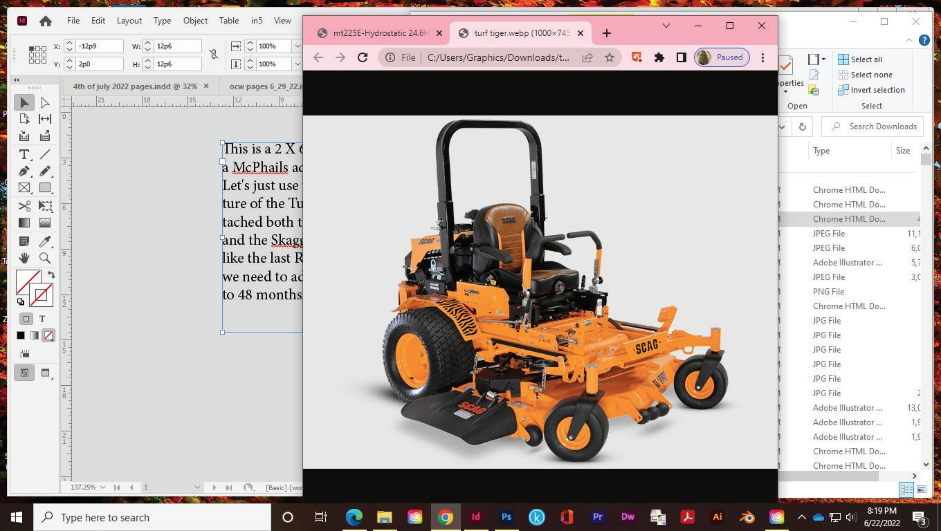Viewport: 941px width, 531px height.
Task: Choose the Eyedropper tool
Action: pos(45,241)
